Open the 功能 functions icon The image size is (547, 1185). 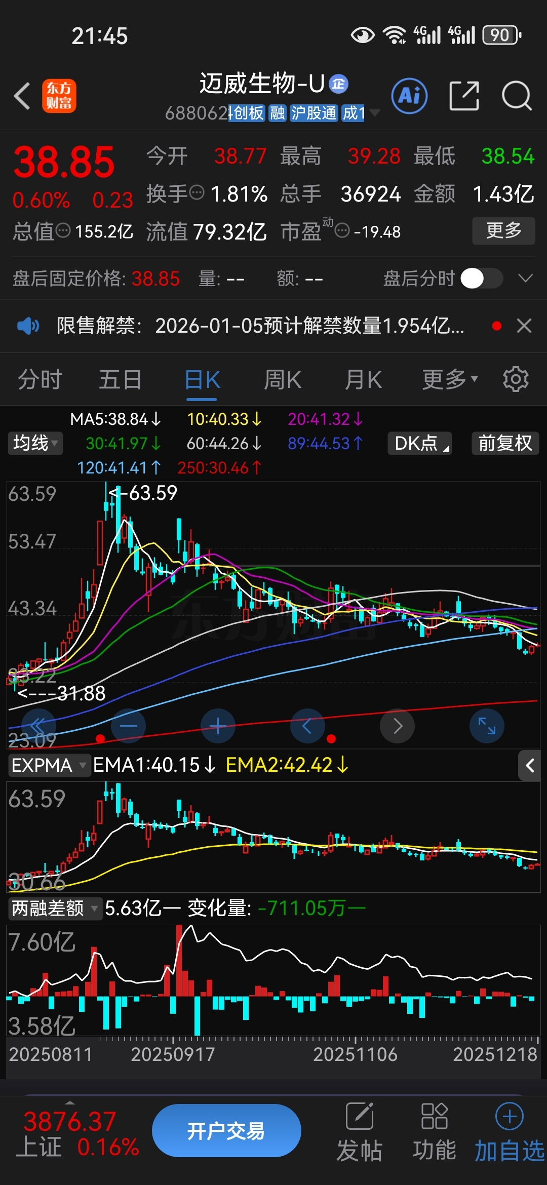pyautogui.click(x=434, y=1132)
